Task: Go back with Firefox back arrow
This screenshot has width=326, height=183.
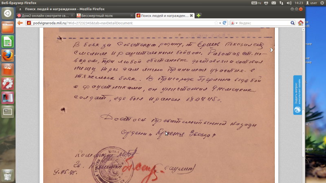Action: 20,23
